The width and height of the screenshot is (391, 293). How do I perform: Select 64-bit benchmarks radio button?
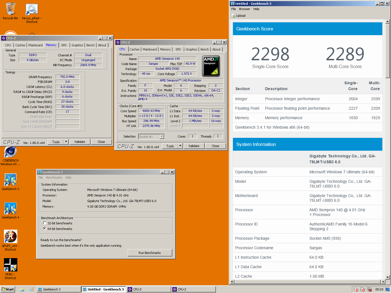pos(45,229)
